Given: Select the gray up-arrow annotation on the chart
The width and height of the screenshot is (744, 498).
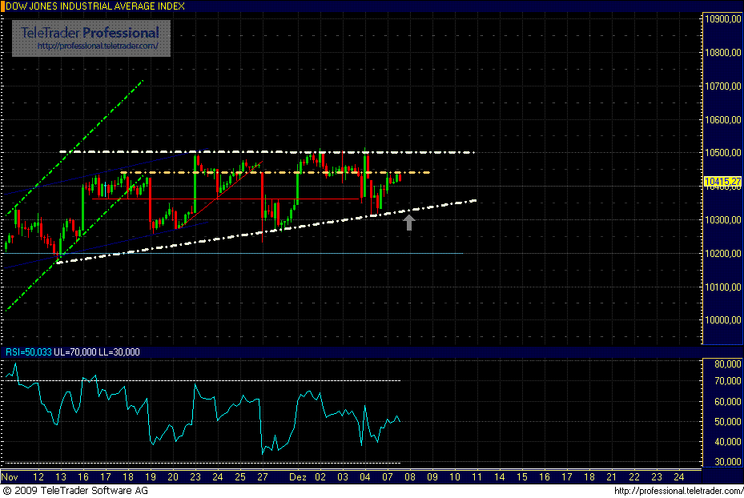Looking at the screenshot, I should point(408,223).
